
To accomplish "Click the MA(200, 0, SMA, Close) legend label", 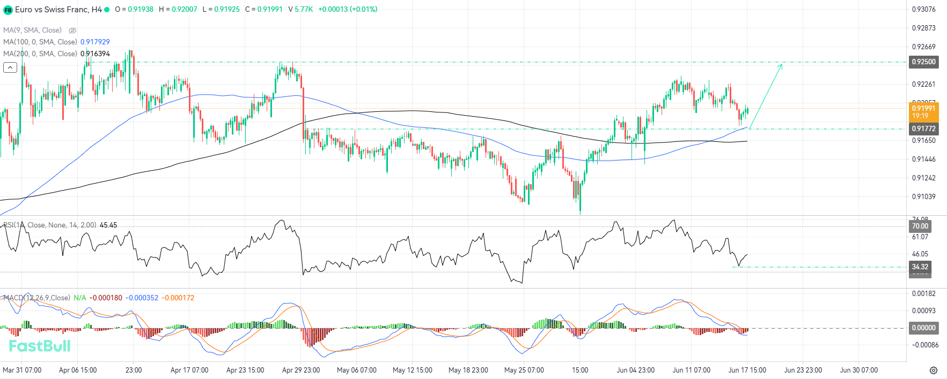I will coord(40,54).
